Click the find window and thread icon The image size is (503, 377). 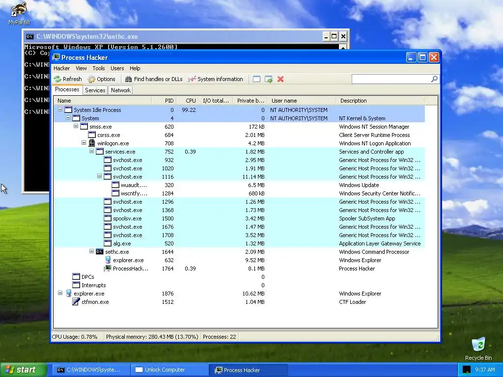tap(269, 79)
